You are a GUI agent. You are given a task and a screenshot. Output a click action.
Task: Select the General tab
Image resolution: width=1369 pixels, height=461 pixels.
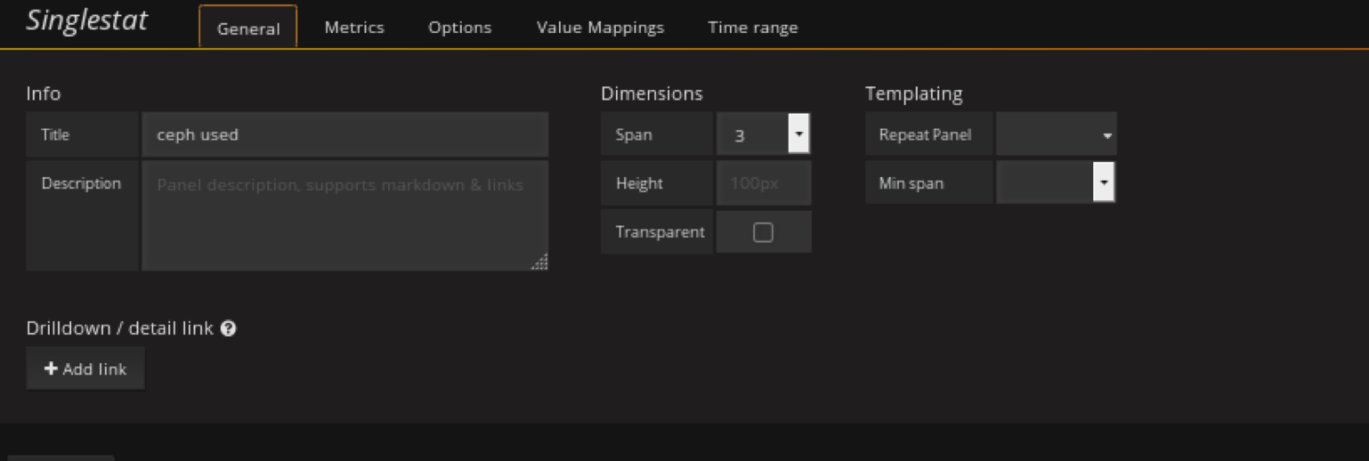pyautogui.click(x=248, y=28)
